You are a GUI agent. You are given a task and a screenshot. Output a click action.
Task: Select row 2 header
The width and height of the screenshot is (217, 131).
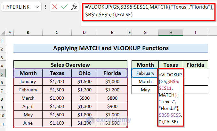(x=3, y=48)
